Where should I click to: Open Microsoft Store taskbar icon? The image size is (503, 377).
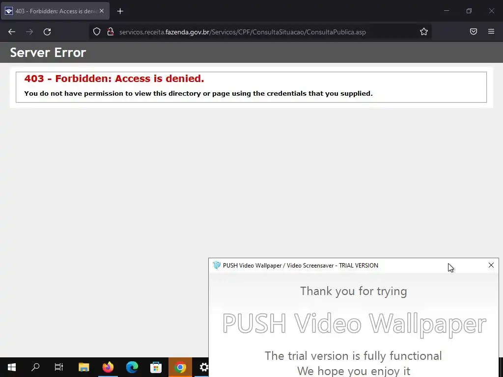(156, 367)
